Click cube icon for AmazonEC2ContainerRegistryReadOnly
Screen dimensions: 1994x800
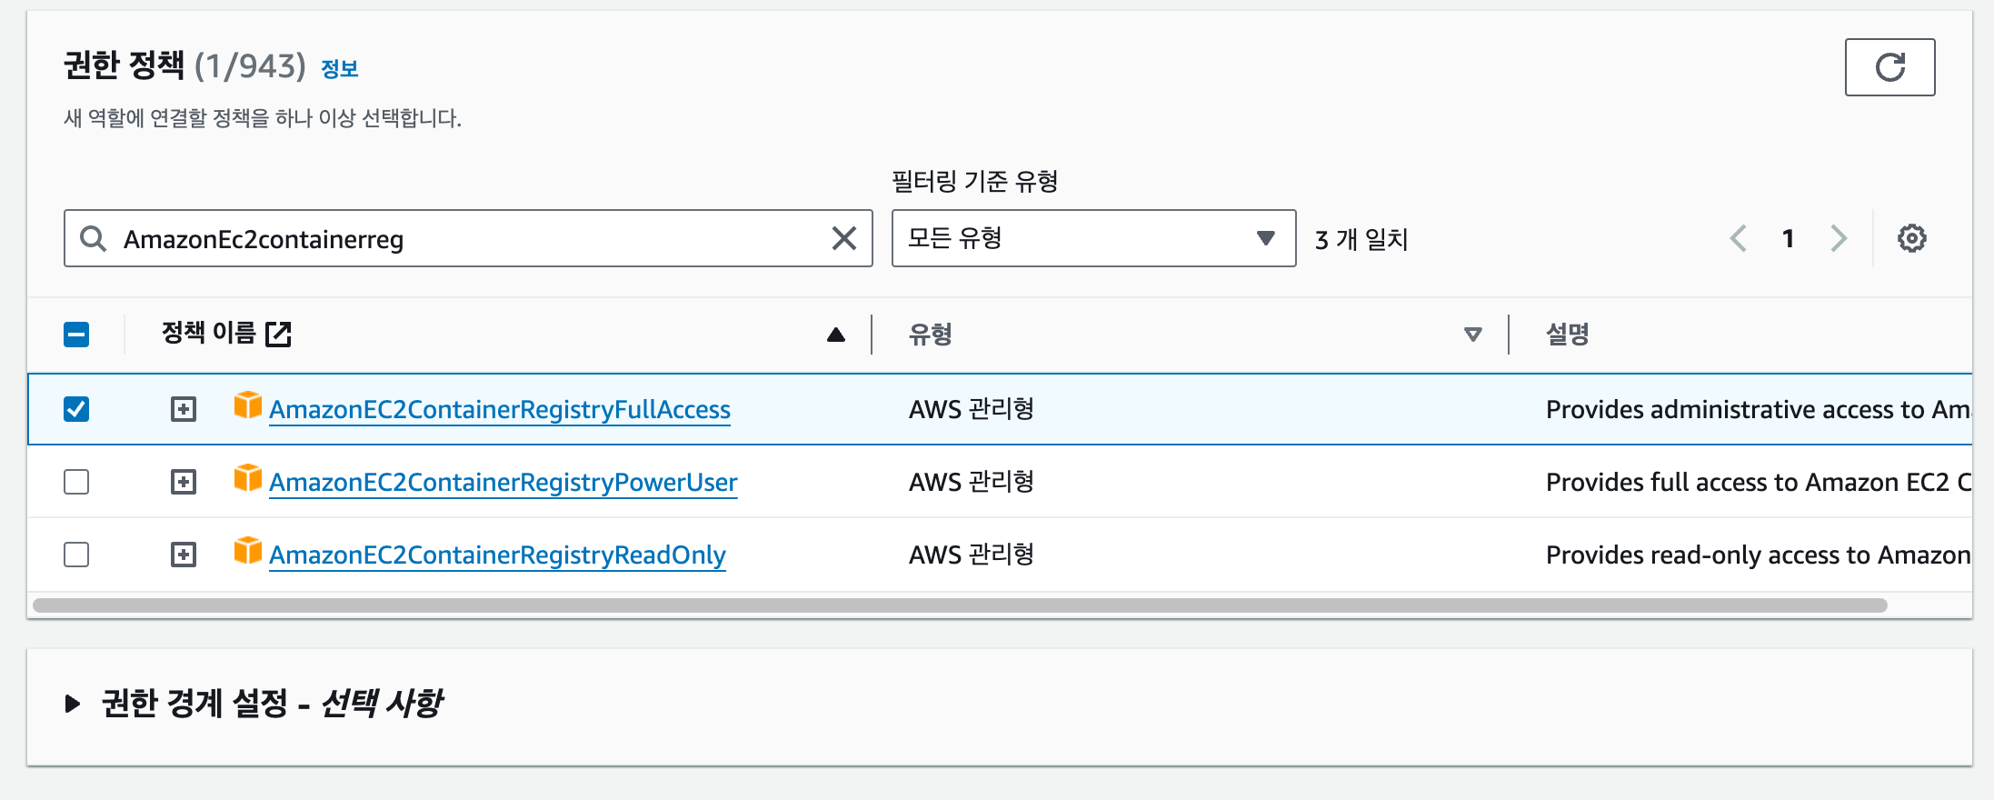click(248, 550)
